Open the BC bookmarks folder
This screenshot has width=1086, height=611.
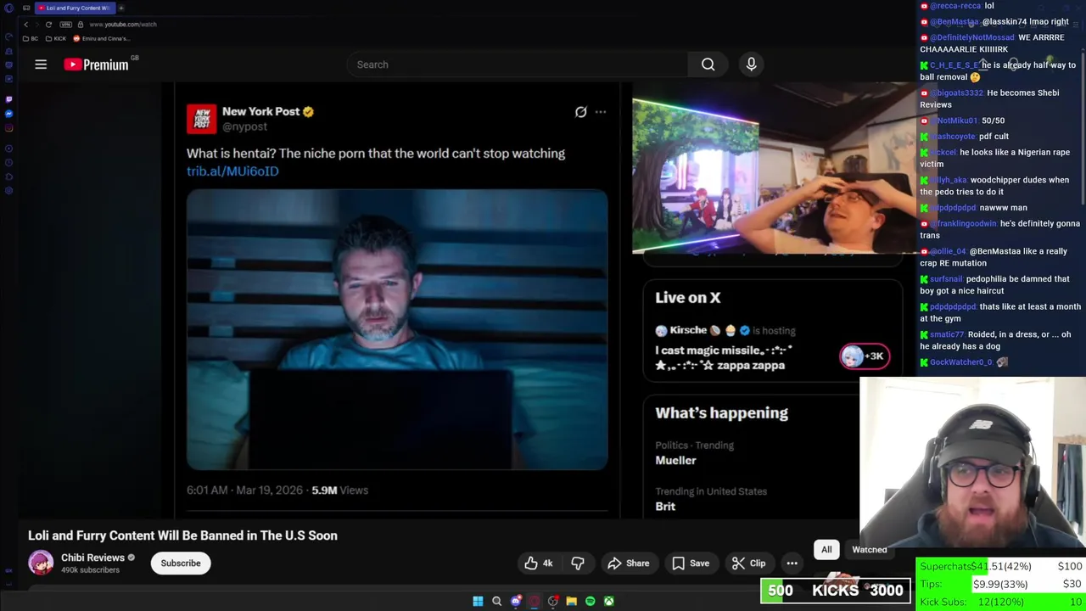pyautogui.click(x=31, y=38)
